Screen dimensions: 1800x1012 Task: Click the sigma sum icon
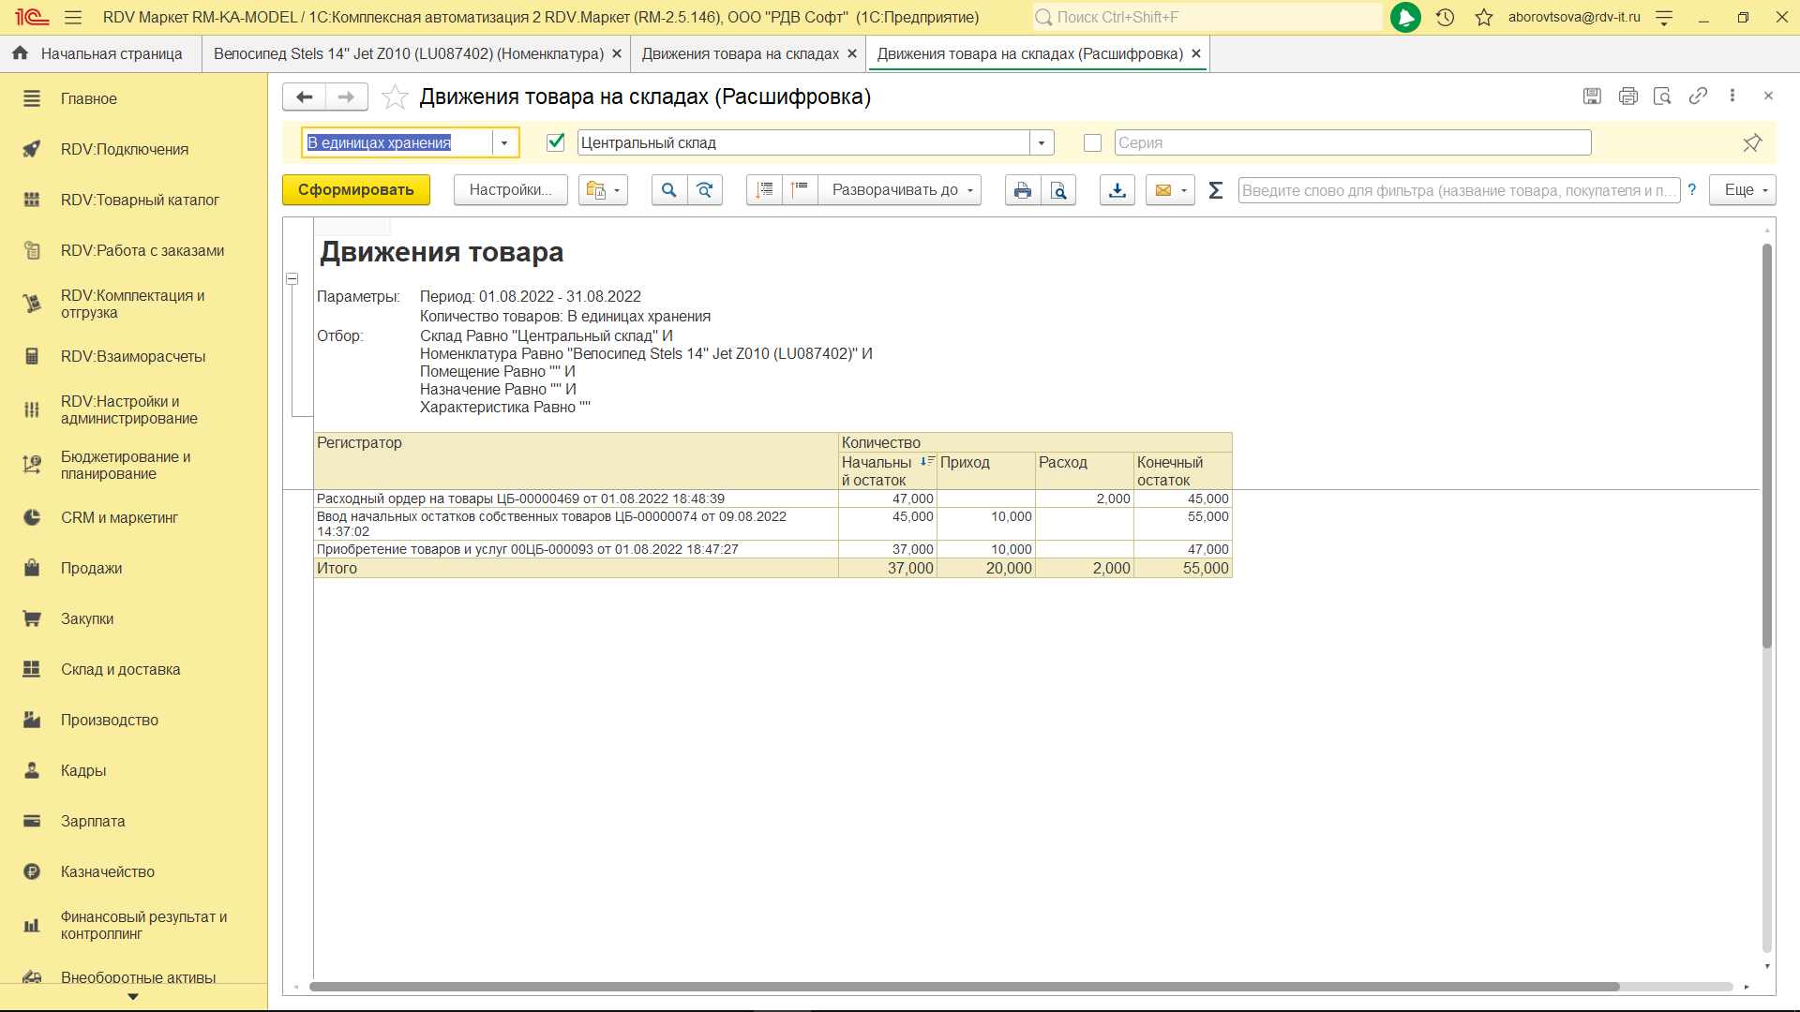[1215, 190]
